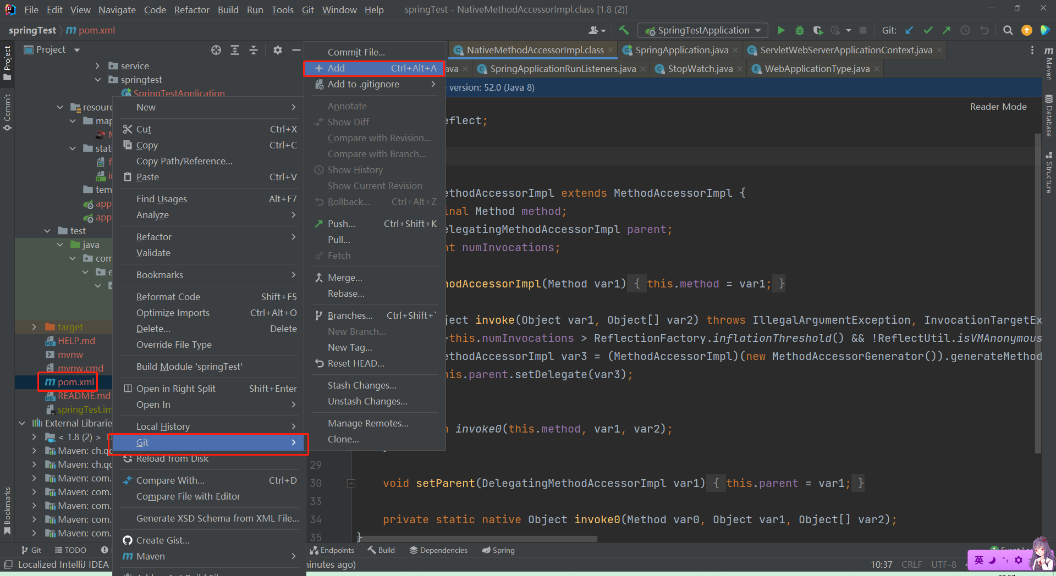Expand the service folder in tree
Screen dimensions: 1056x576
[x=97, y=66]
